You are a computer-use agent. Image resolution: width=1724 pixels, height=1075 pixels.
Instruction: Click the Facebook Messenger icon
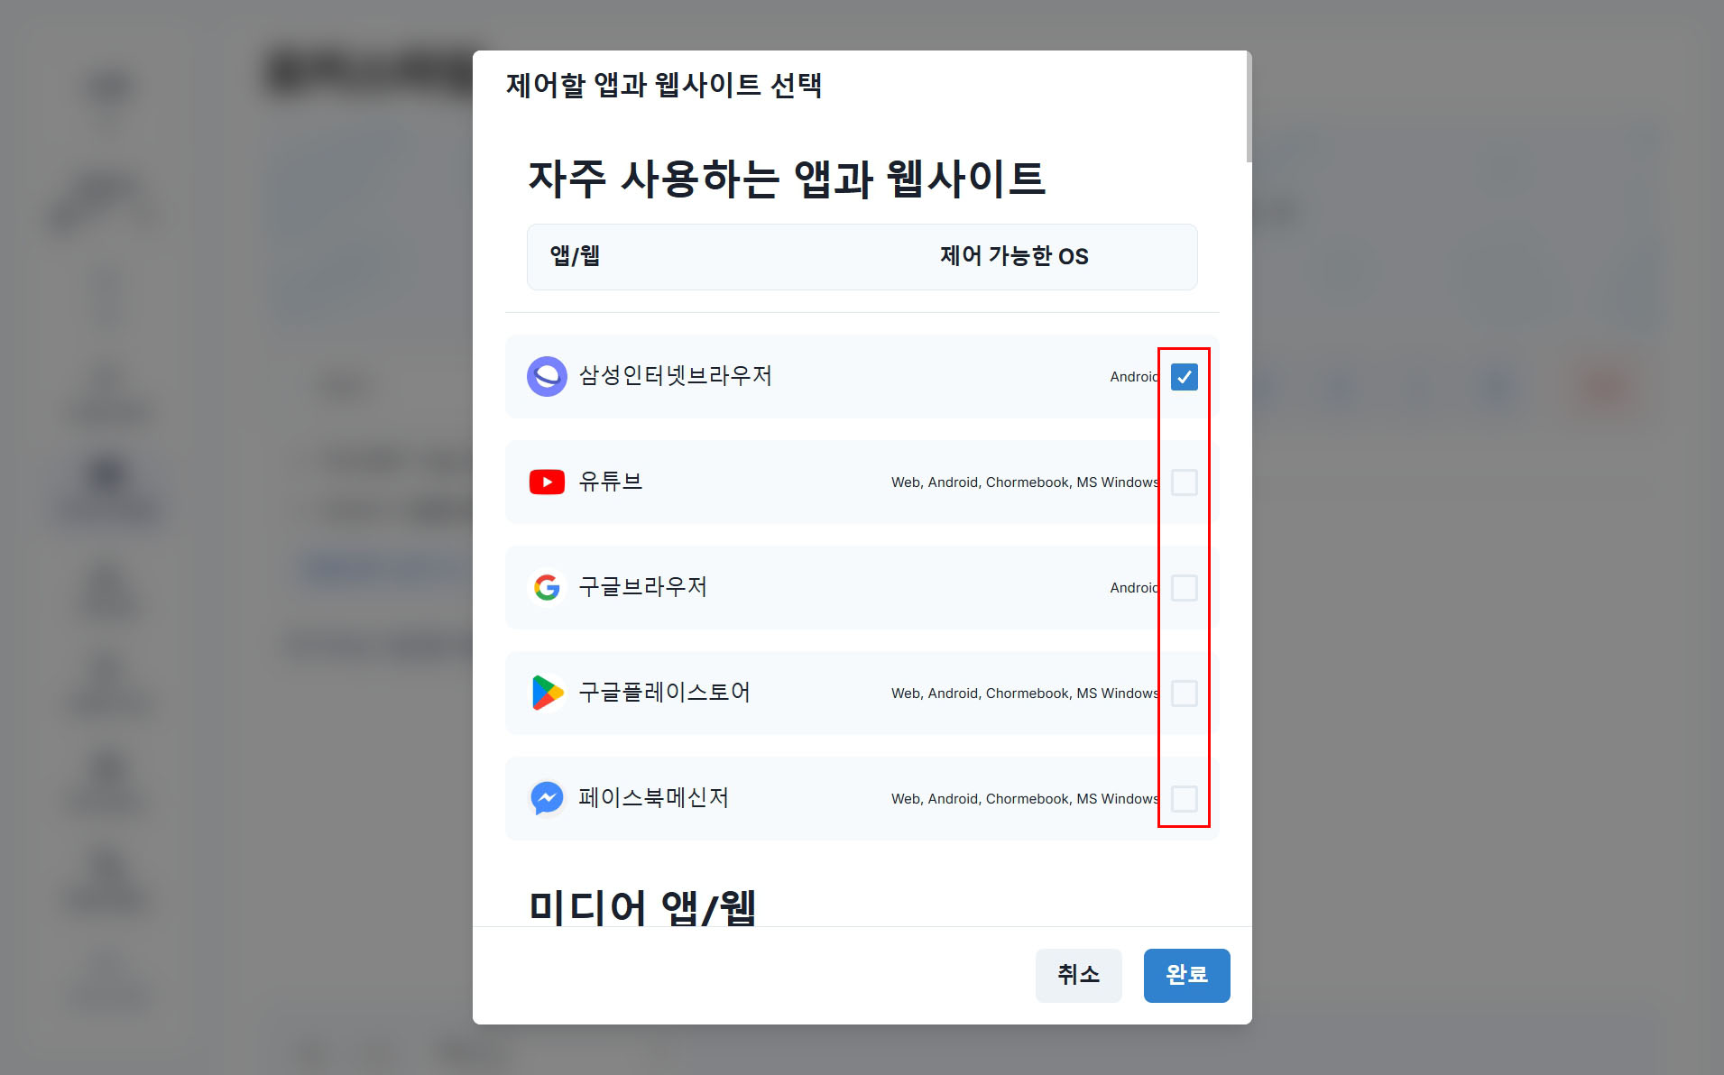(x=547, y=798)
